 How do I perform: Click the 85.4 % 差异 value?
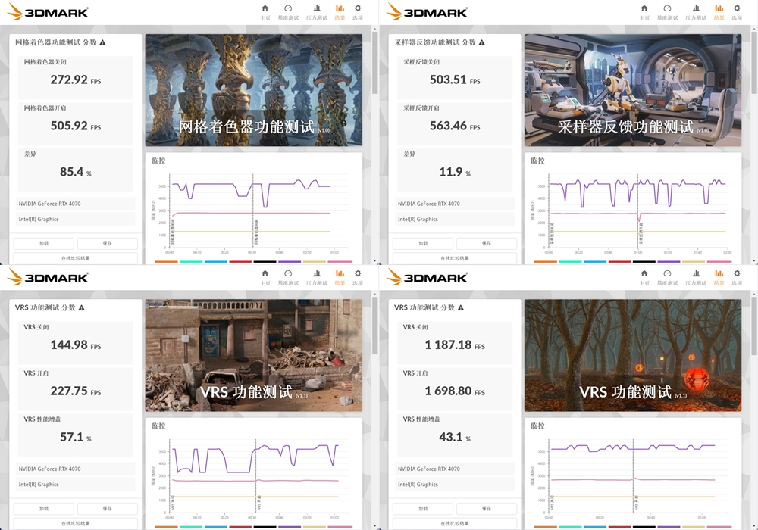coord(75,172)
